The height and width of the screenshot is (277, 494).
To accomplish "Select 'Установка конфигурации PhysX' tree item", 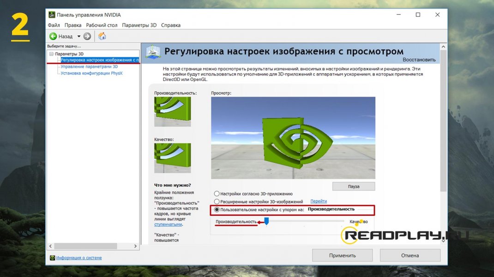I will pos(91,73).
